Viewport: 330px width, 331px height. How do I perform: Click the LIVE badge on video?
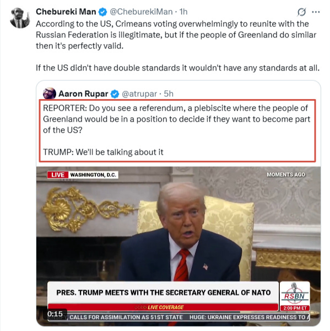point(58,175)
